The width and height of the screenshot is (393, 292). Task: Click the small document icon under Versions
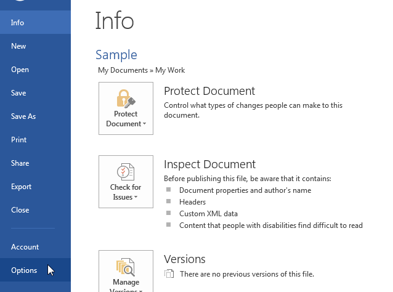coord(169,274)
